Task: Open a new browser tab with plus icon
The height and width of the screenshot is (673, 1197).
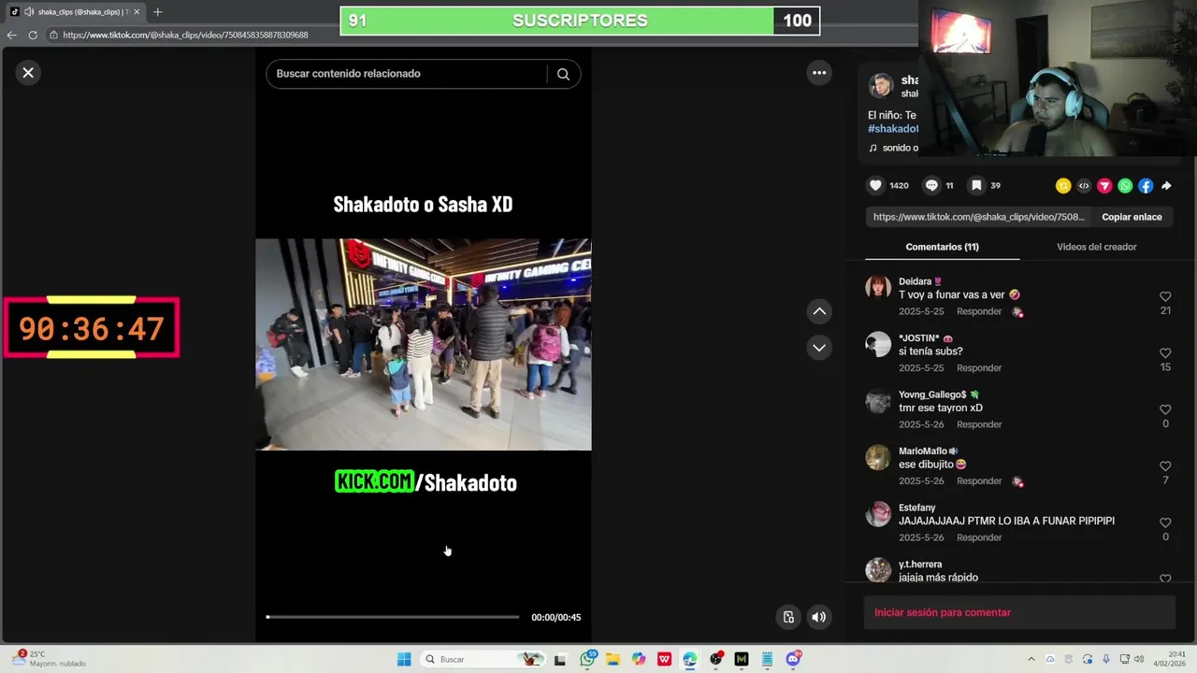Action: pos(157,12)
